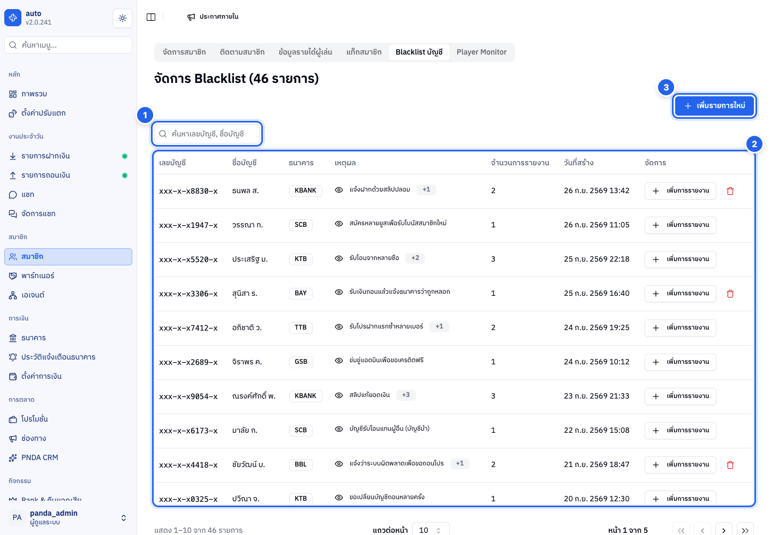The height and width of the screenshot is (535, 771).
Task: Delete blacklist row xxx-x-x4418-x trash icon
Action: point(730,465)
